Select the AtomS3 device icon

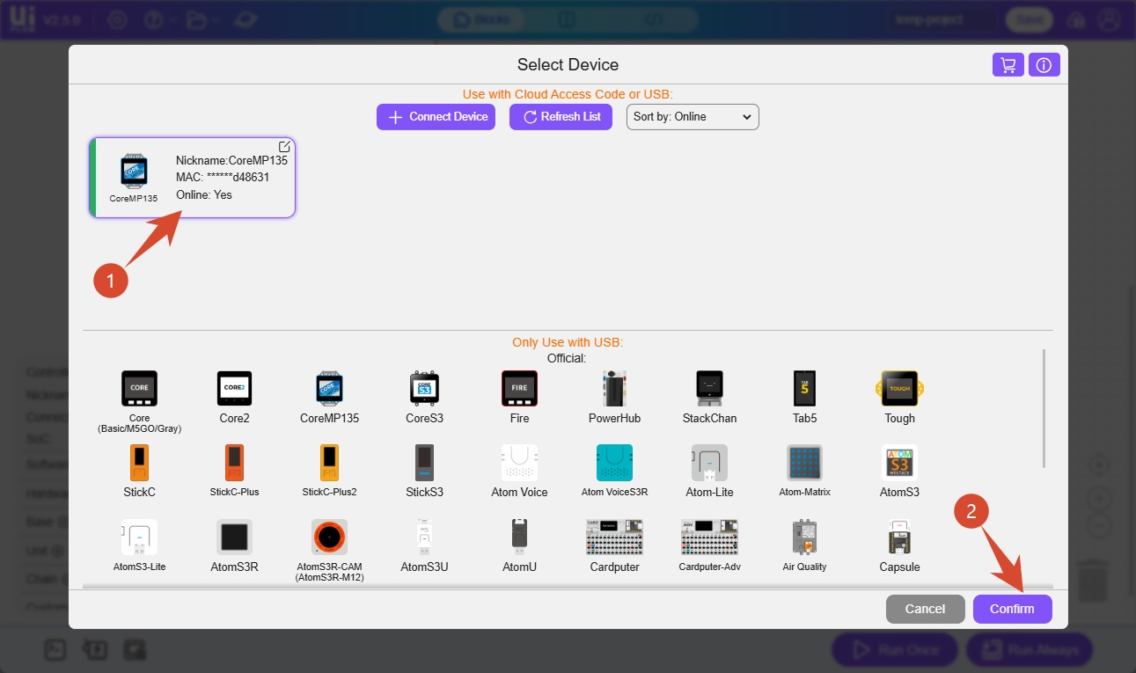click(899, 462)
